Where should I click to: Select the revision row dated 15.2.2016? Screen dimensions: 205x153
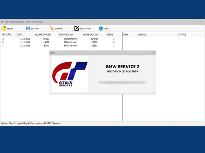(x=61, y=46)
